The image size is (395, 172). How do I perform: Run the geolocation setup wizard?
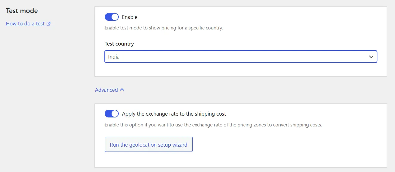tap(149, 144)
